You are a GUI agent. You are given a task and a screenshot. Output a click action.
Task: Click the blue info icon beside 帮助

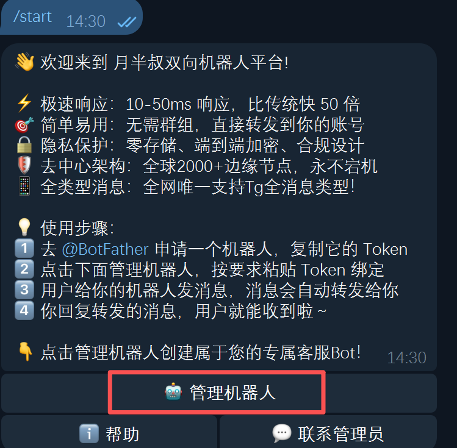coord(89,433)
